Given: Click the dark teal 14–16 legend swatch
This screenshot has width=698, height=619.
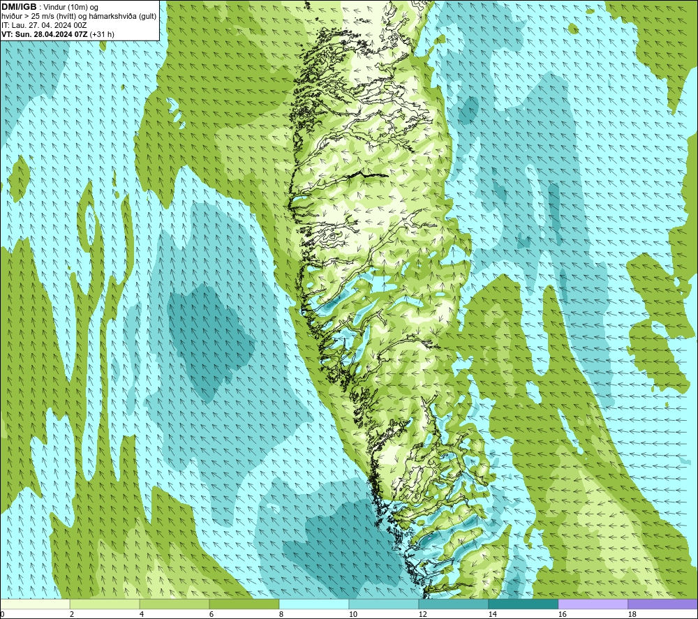Looking at the screenshot, I should (x=523, y=604).
